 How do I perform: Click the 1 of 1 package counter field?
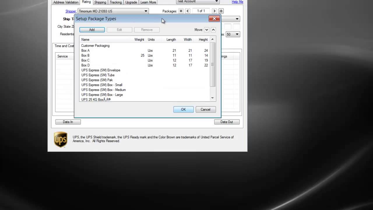(201, 11)
